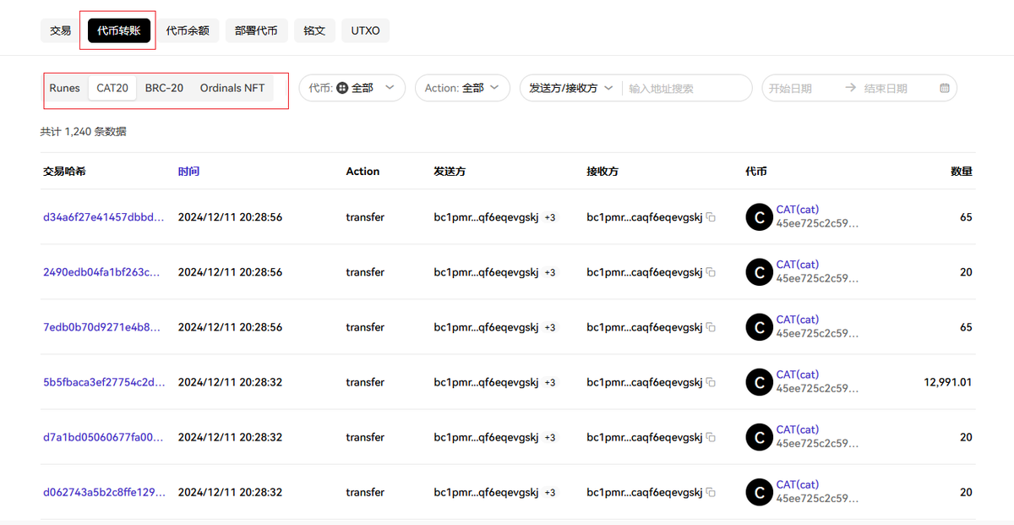Viewport: 1014px width, 525px height.
Task: Select the 代币转账 tab
Action: pos(118,31)
